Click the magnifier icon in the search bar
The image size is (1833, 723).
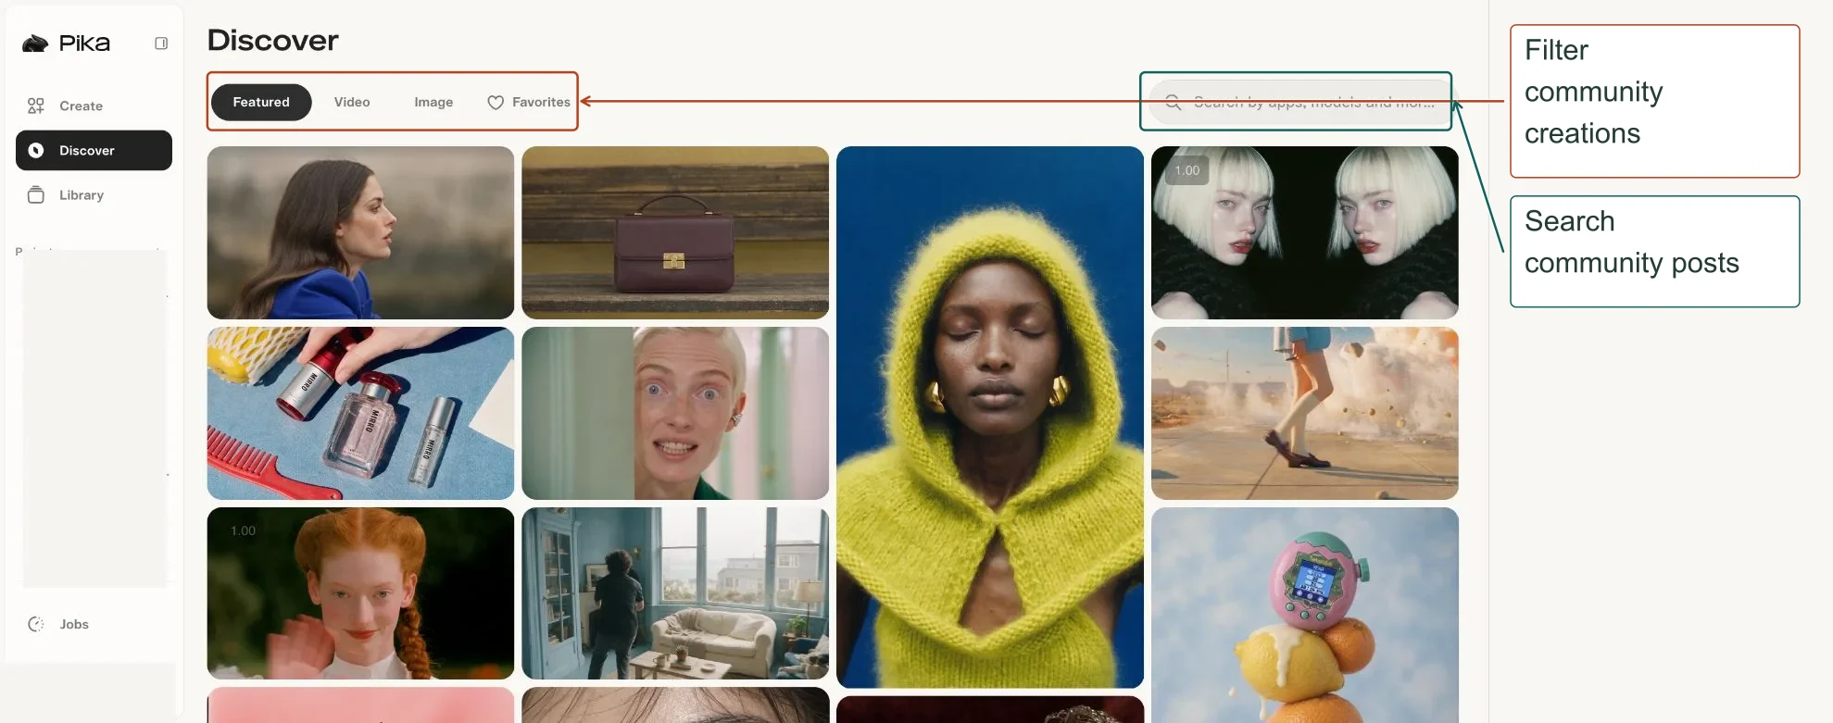1173,102
